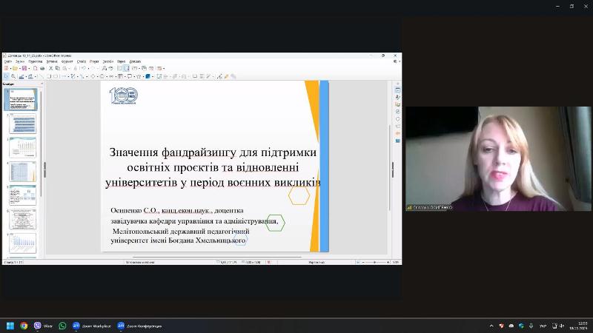Expand the Open file dropdown arrow
593x333 pixels.
pos(20,68)
